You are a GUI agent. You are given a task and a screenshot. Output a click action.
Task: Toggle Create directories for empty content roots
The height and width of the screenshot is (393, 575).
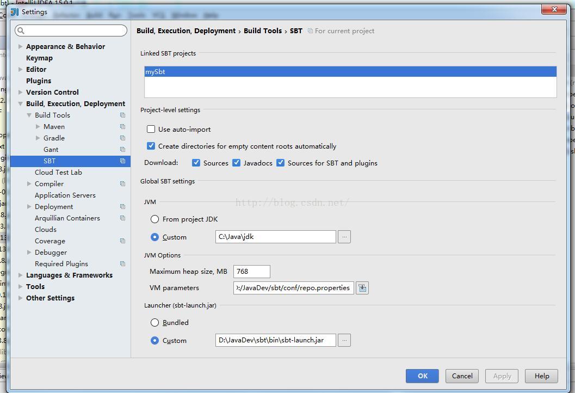pos(151,146)
